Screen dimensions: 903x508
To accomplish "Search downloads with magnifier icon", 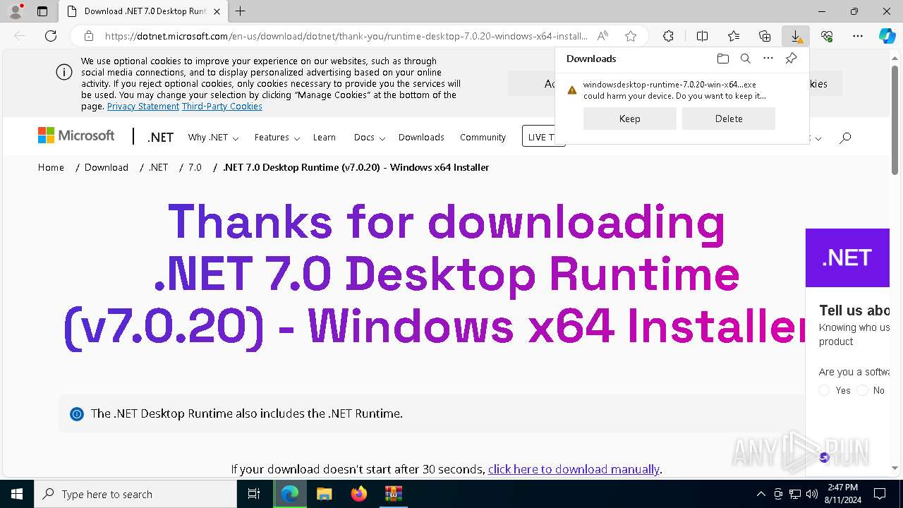I will coord(745,59).
